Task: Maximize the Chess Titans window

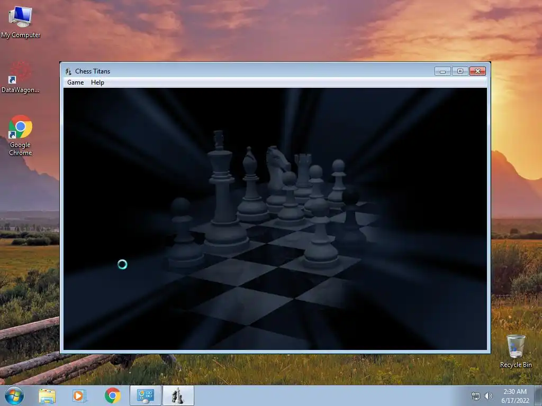Action: 460,71
